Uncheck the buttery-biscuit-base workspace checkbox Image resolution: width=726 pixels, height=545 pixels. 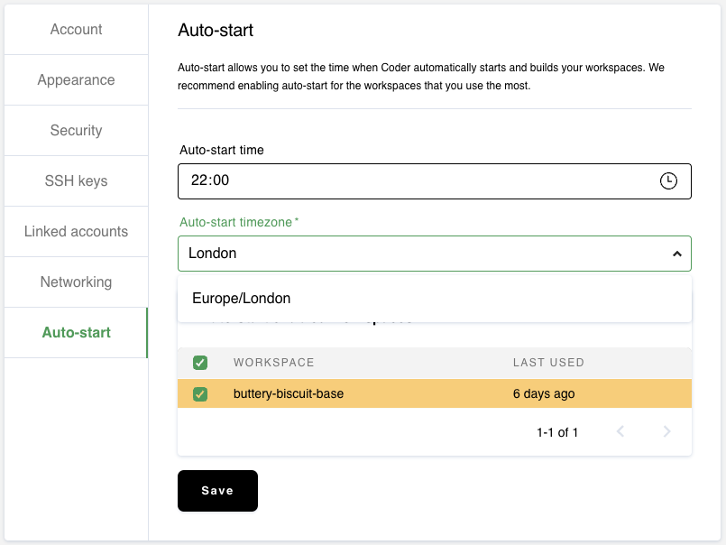pos(200,394)
